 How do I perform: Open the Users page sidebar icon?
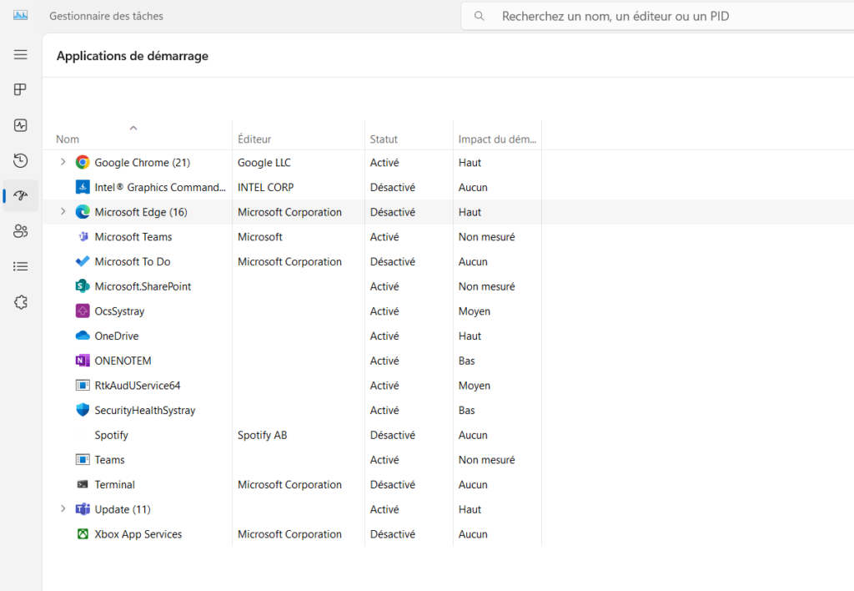pyautogui.click(x=21, y=231)
